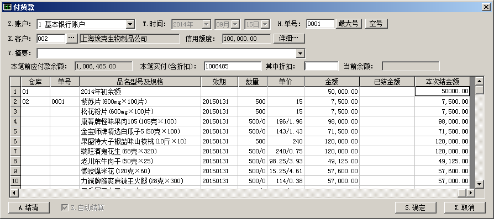494x219 pixels.
Task: Open customer lookup ellipsis button
Action: (72, 39)
